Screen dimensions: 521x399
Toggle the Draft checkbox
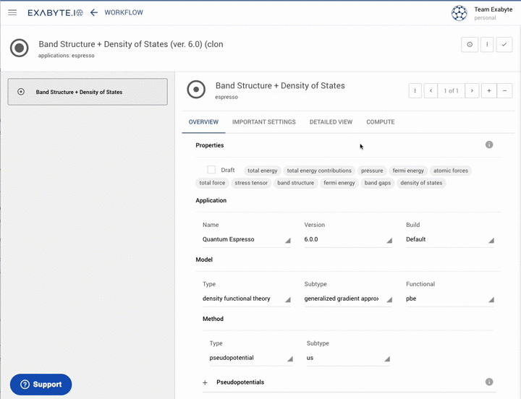click(211, 170)
